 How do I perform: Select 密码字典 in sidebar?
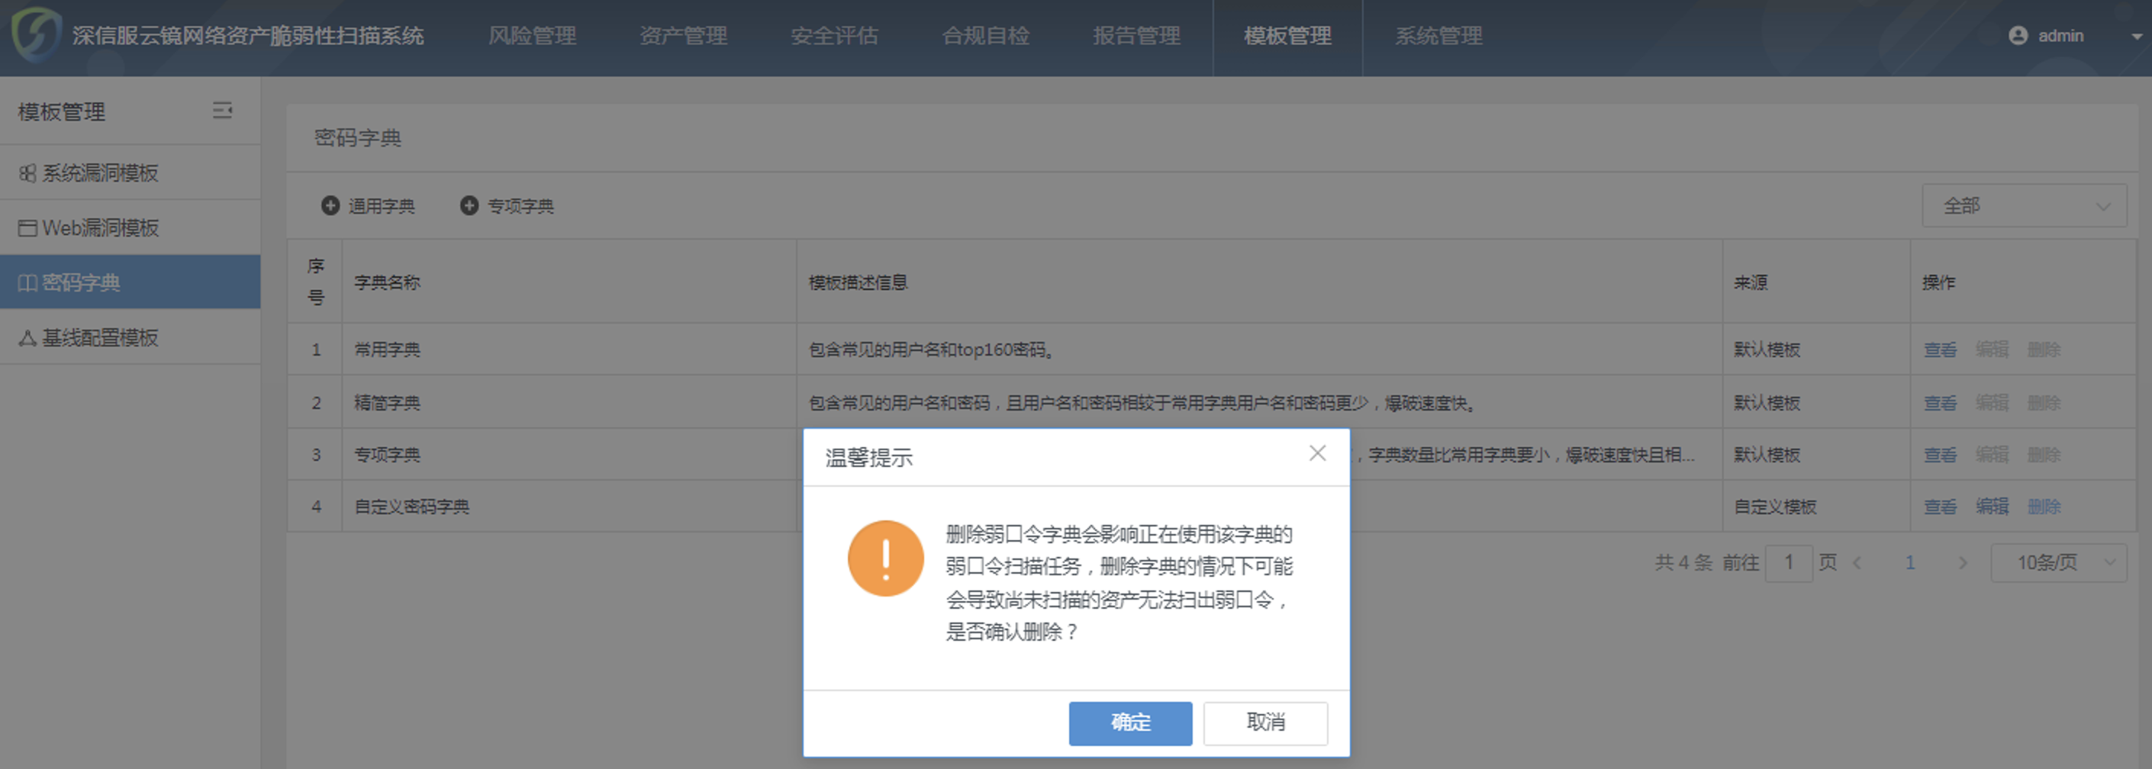tap(130, 282)
